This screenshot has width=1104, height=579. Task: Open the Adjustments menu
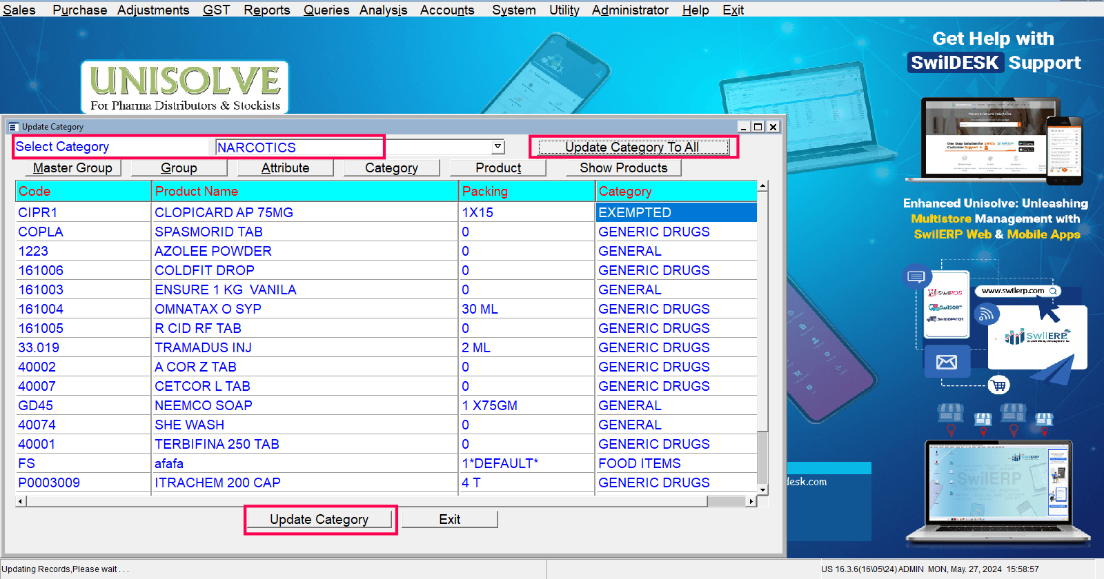(x=153, y=10)
